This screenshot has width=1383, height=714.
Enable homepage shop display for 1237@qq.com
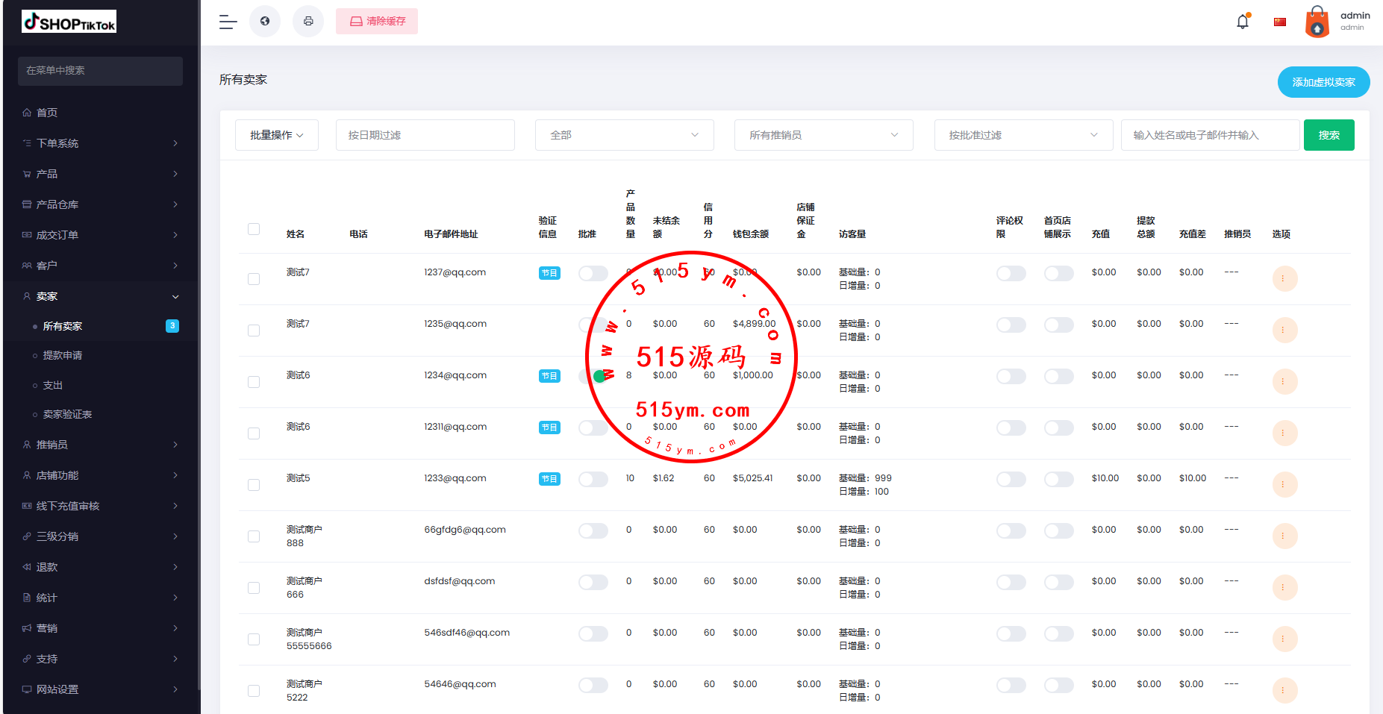[1058, 274]
